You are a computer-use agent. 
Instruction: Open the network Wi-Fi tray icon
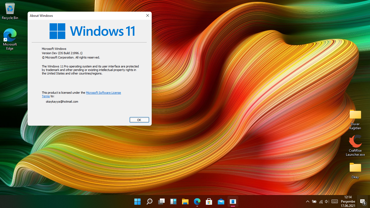coord(321,201)
